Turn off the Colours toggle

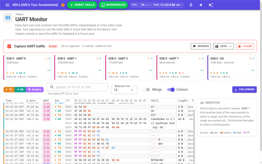[x=171, y=89]
